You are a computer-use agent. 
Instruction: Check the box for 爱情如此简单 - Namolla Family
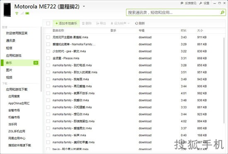(x=48, y=44)
